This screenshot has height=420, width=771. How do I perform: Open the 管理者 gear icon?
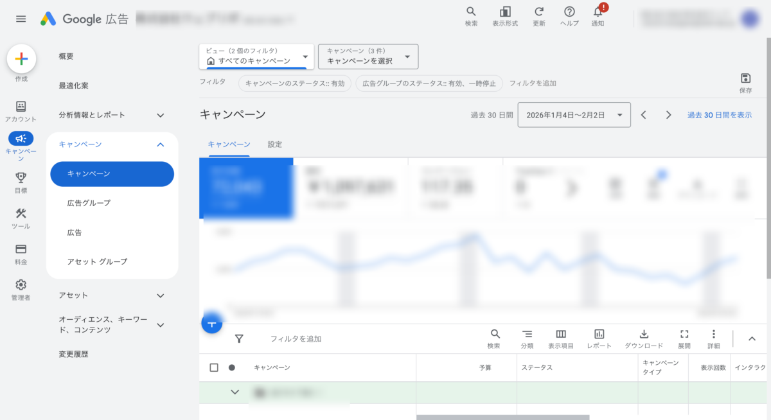coord(21,285)
